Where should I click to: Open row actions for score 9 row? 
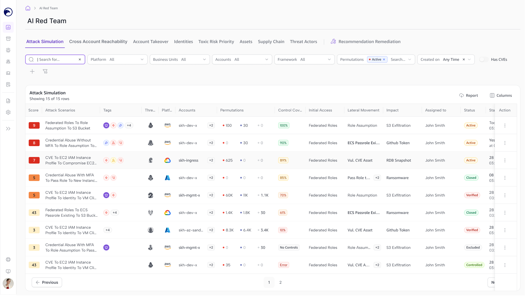coord(505,125)
